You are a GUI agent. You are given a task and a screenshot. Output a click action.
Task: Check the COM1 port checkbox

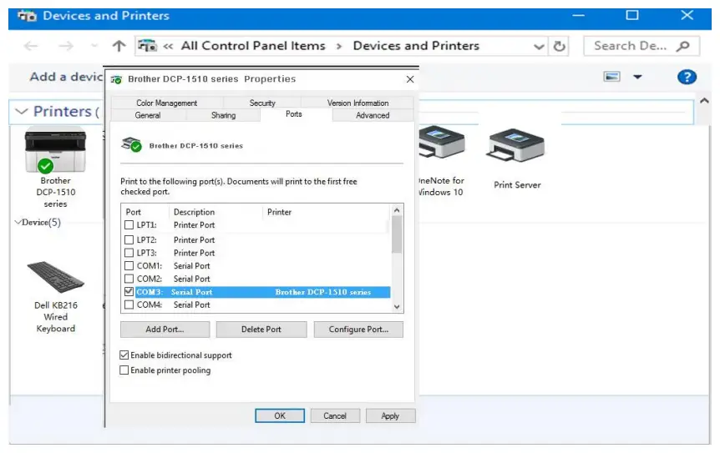tap(129, 266)
